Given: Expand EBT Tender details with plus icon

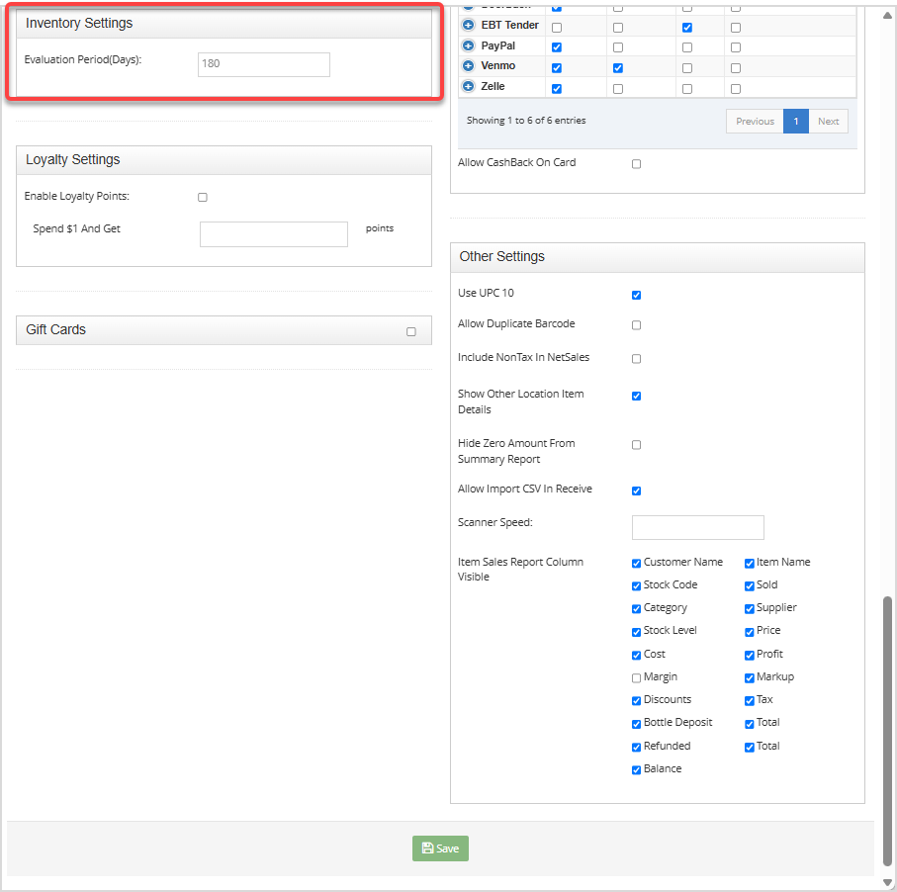Looking at the screenshot, I should 468,26.
